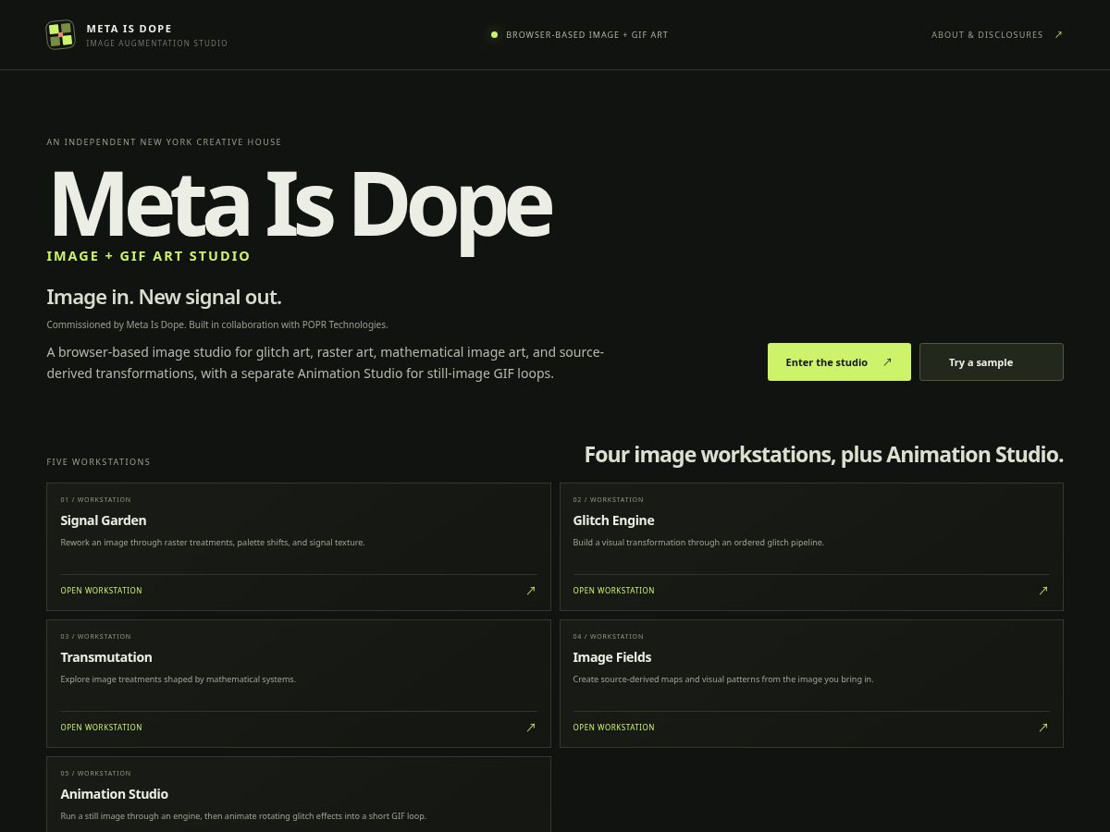The height and width of the screenshot is (832, 1110).
Task: Click the browser-based image studio description paragraph
Action: point(326,363)
